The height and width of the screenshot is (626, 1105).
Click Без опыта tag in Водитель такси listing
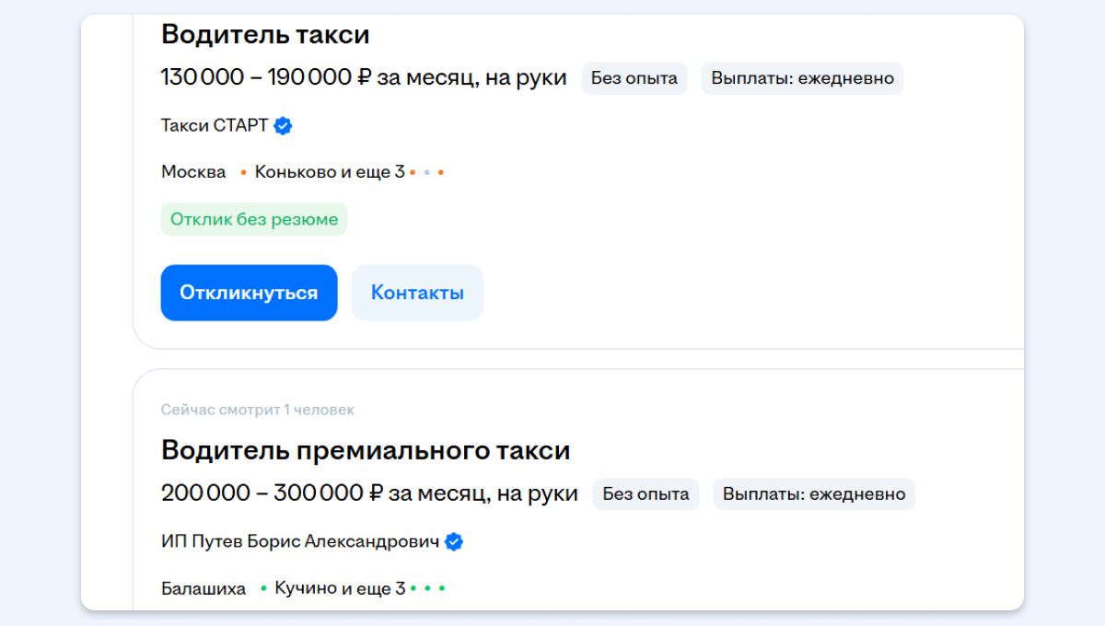click(x=634, y=78)
